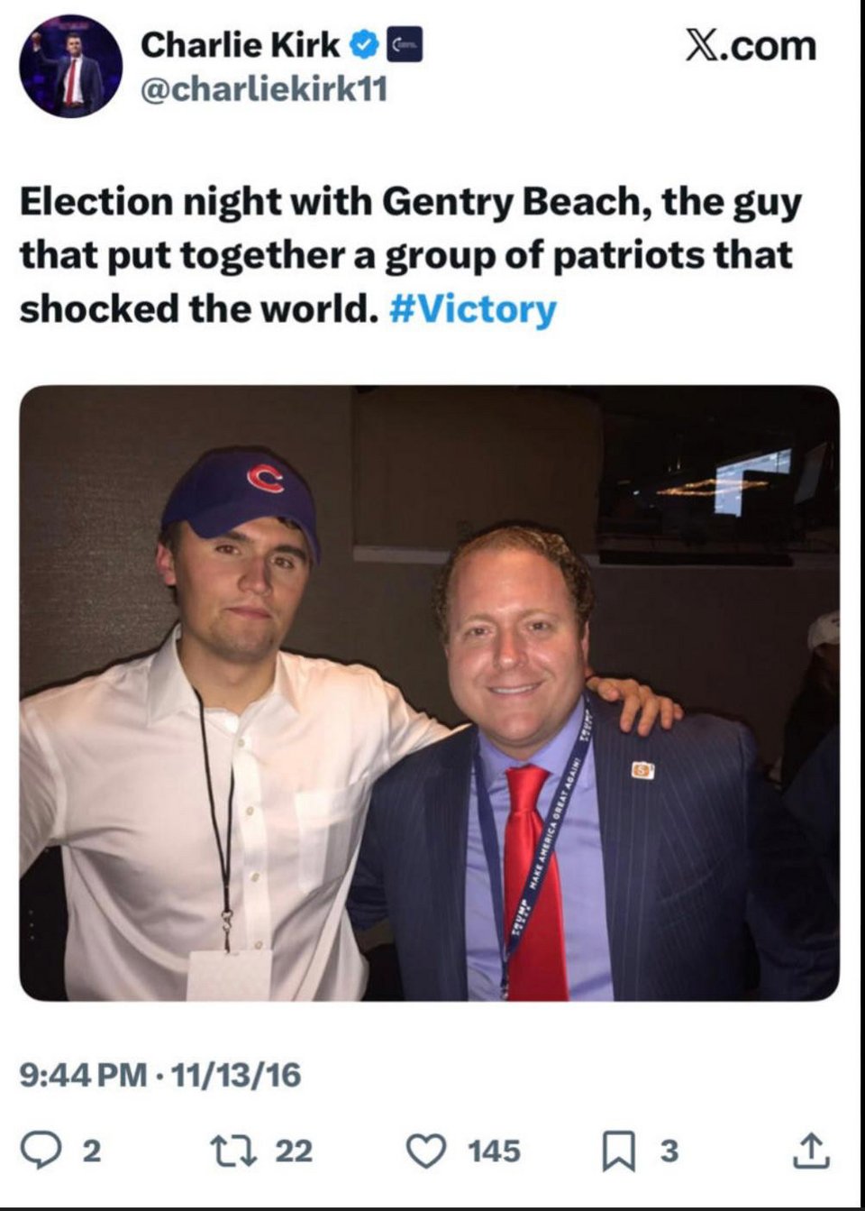The height and width of the screenshot is (1211, 865).
Task: Open the attached election night photo
Action: (x=429, y=693)
